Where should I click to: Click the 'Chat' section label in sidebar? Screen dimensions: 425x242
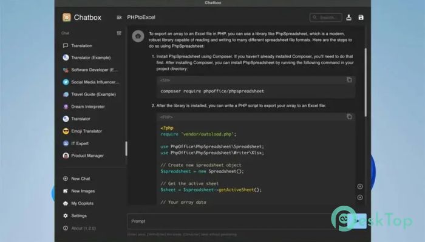pyautogui.click(x=66, y=33)
